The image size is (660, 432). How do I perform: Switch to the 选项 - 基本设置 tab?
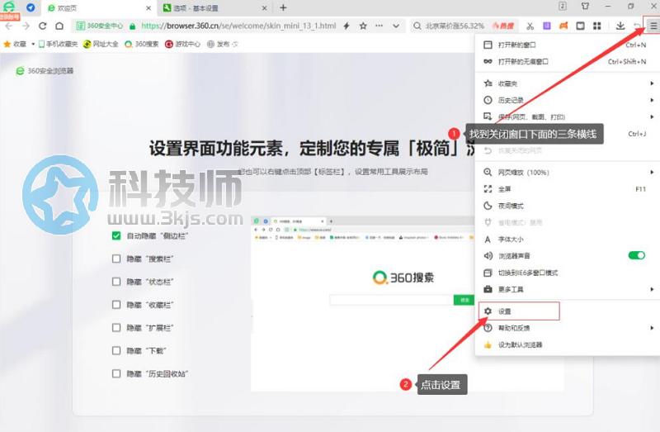pyautogui.click(x=210, y=7)
